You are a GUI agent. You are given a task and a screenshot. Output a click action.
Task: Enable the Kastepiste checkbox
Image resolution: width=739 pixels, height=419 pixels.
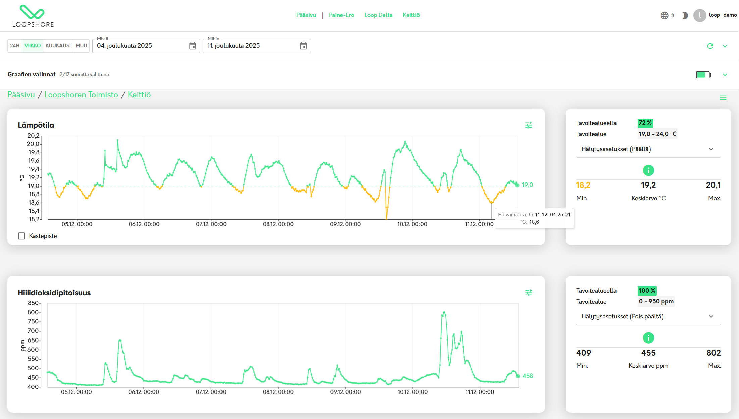pos(22,236)
